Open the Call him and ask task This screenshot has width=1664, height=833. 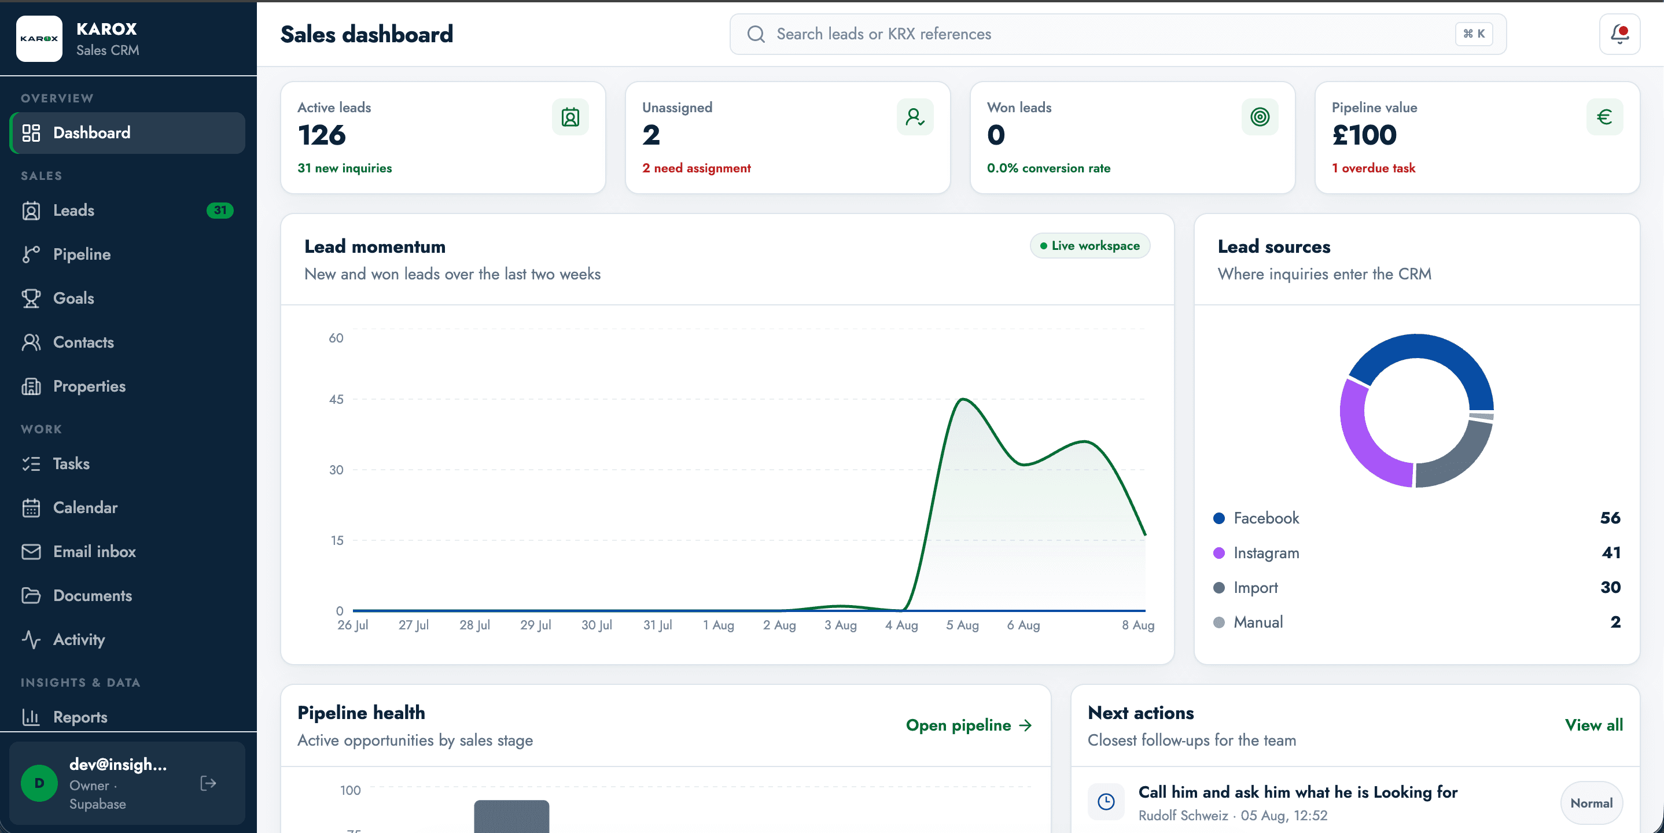(1298, 793)
